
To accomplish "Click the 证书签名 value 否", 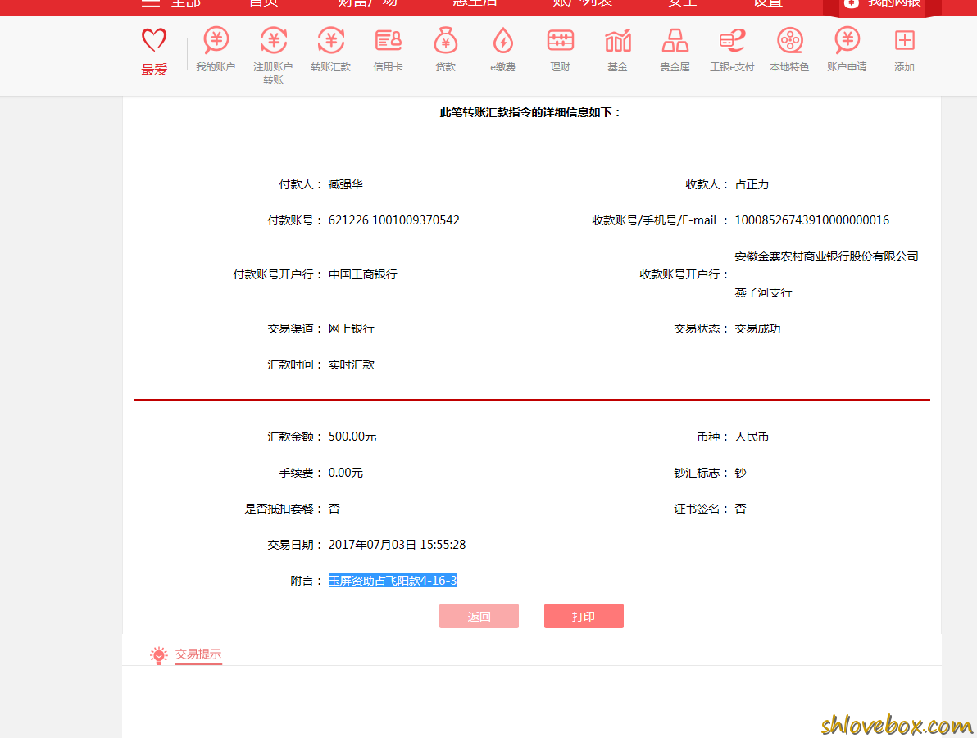I will (x=740, y=509).
